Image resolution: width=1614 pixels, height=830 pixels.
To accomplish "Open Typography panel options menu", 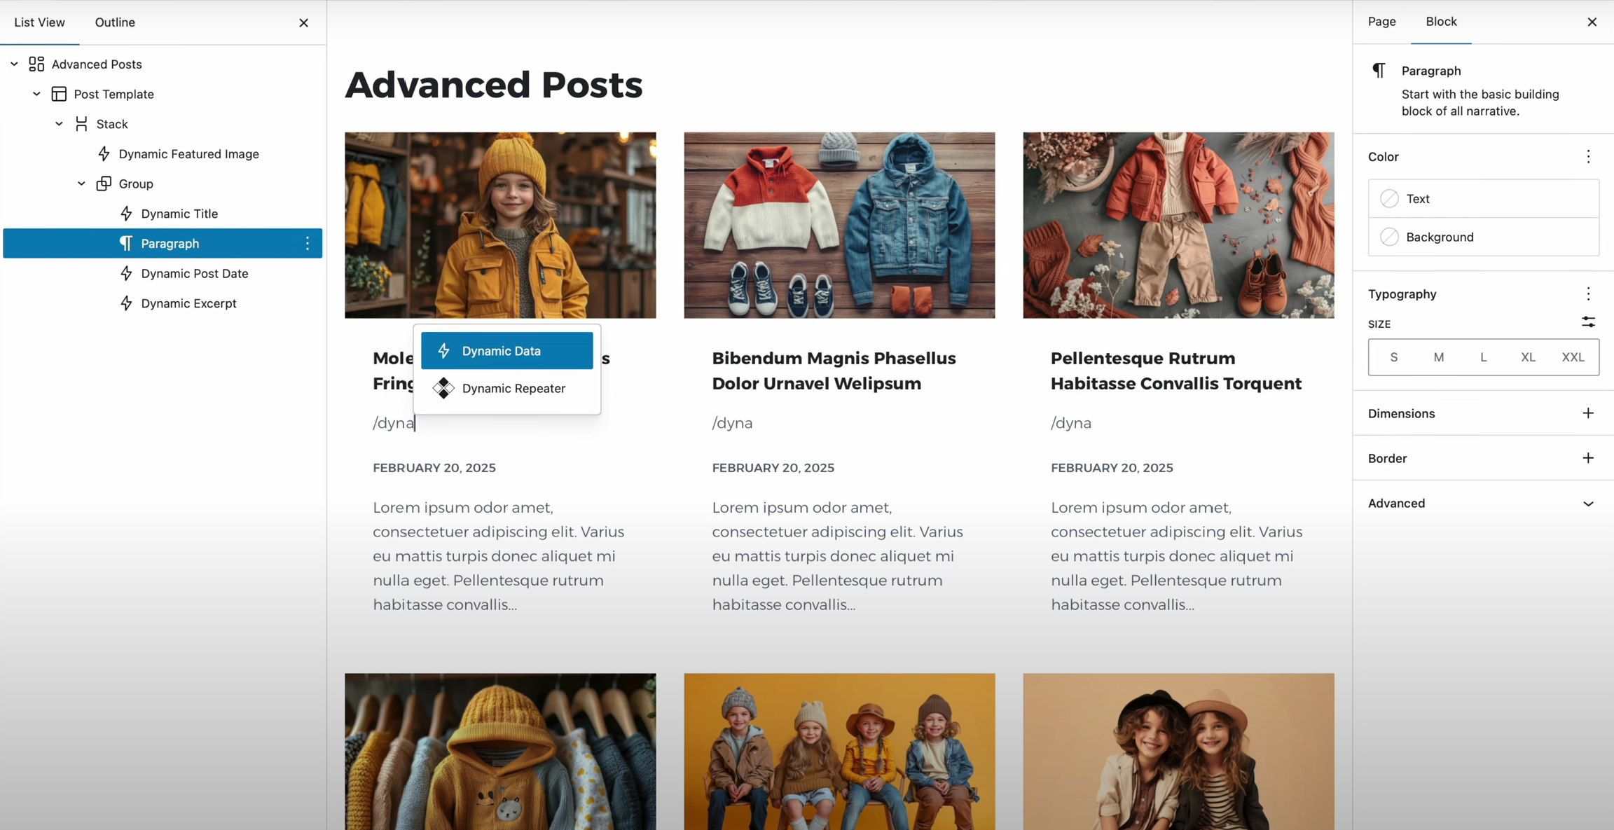I will click(1588, 293).
